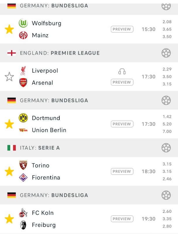Viewport: 178px width, 234px height.
Task: Select the 2.46 odds for Fiorentina
Action: pyautogui.click(x=167, y=179)
